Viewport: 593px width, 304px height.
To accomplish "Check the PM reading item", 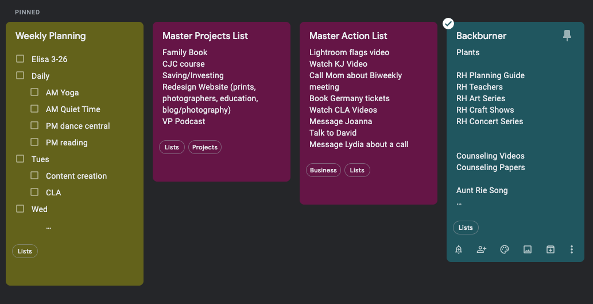I will 34,142.
